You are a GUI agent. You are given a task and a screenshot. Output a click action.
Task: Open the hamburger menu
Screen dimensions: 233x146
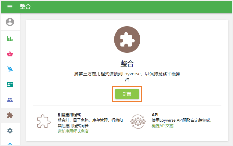tap(10, 7)
